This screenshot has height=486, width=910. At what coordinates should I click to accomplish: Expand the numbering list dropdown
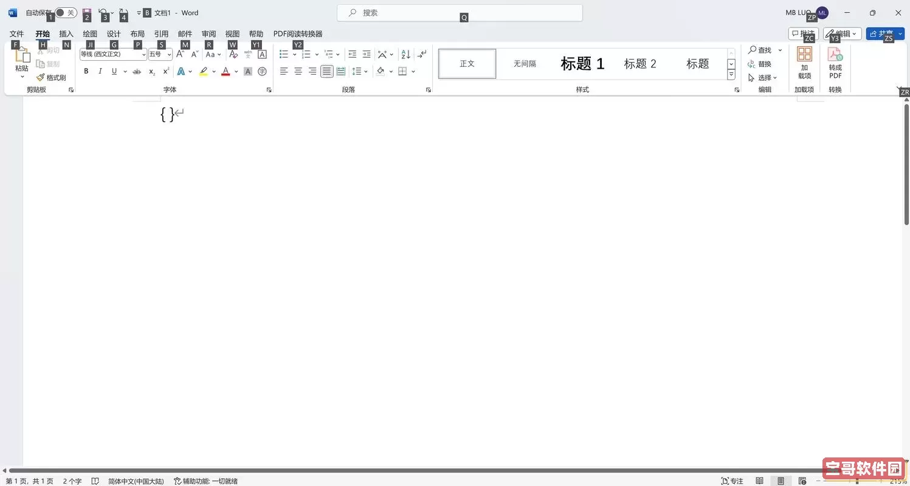point(317,55)
